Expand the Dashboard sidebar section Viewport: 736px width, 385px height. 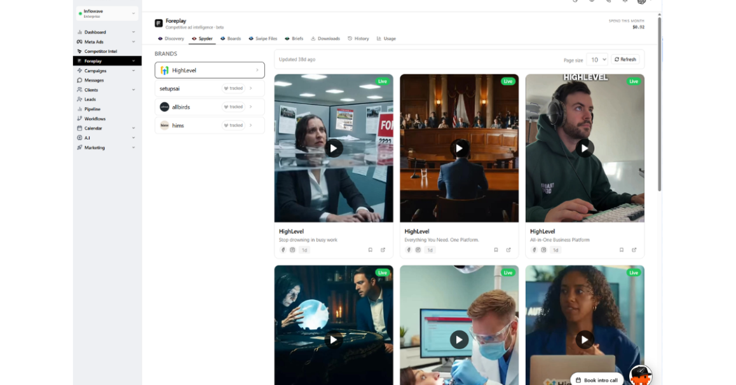pyautogui.click(x=133, y=32)
